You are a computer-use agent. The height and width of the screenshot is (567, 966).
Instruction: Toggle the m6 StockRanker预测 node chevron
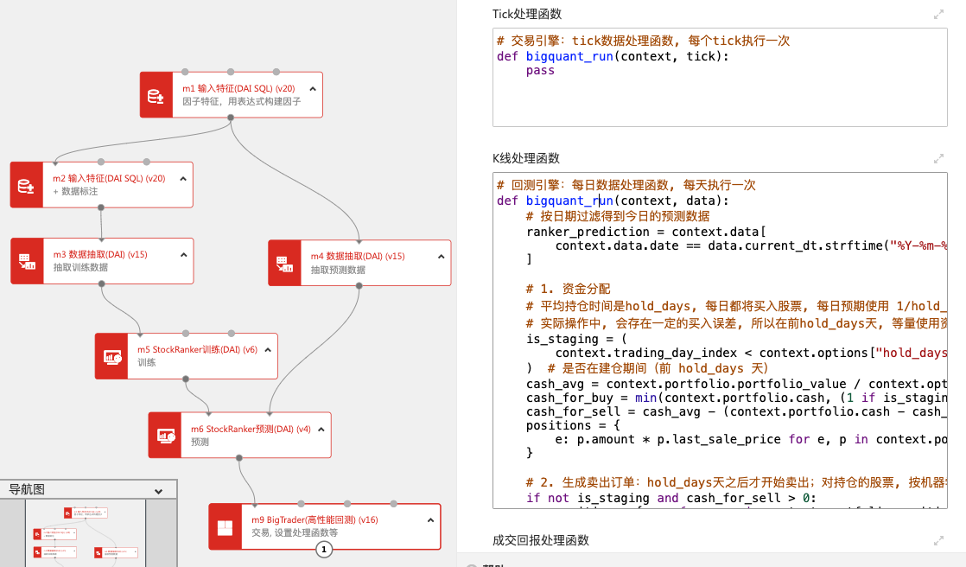click(x=321, y=430)
